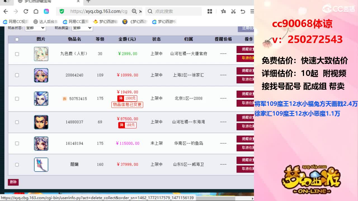Check the box for item 50753415

coord(17,99)
